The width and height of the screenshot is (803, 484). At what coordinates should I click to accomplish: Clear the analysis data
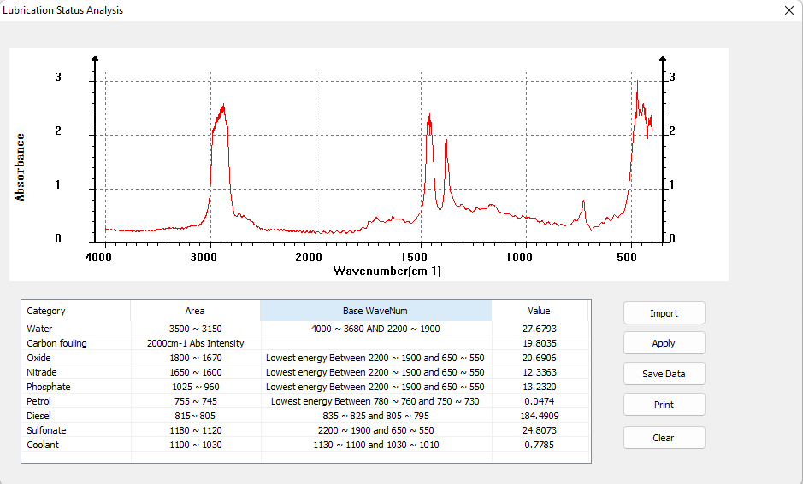click(664, 438)
